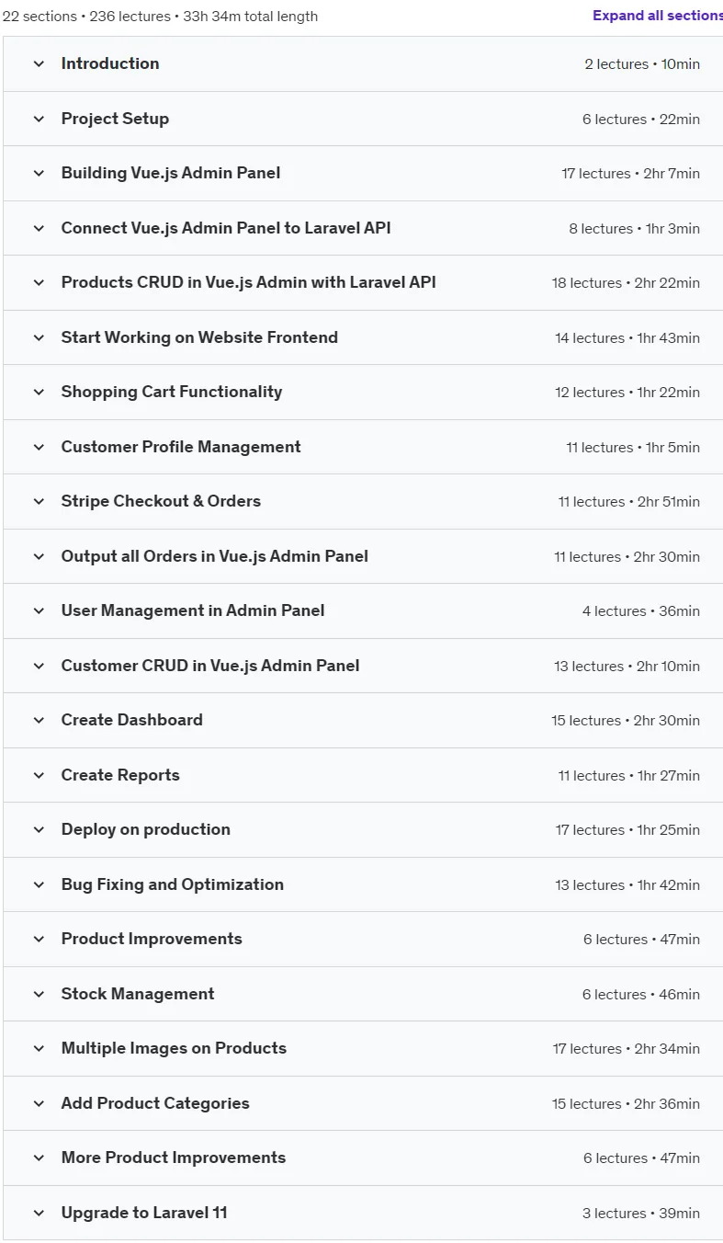The height and width of the screenshot is (1243, 723).
Task: Click the chevron icon beside Introduction
Action: 39,64
